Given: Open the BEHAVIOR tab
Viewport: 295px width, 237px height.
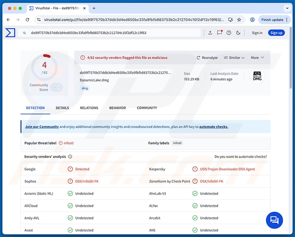Looking at the screenshot, I should (117, 108).
